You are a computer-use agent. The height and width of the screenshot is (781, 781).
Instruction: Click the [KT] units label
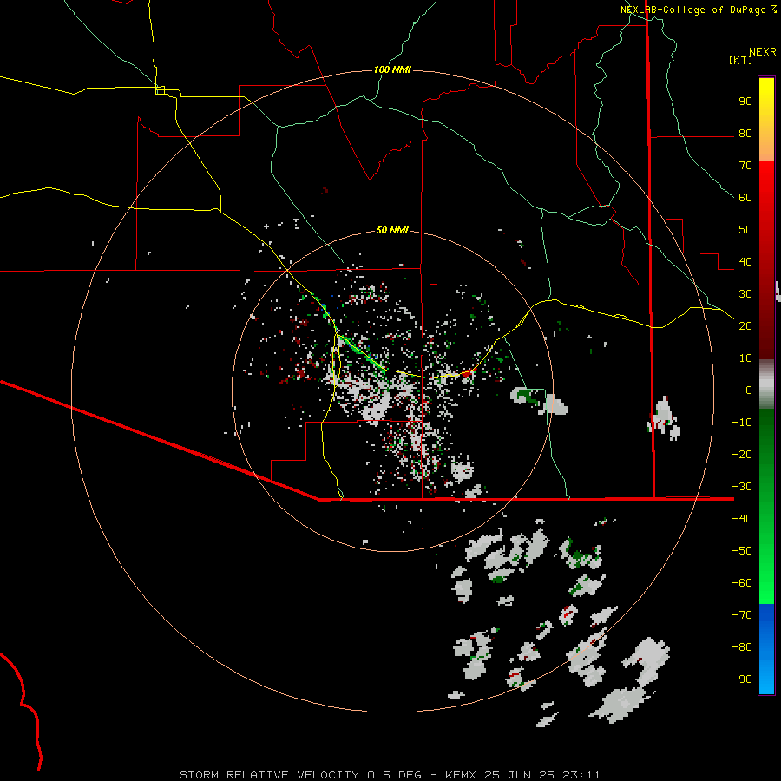tap(741, 60)
